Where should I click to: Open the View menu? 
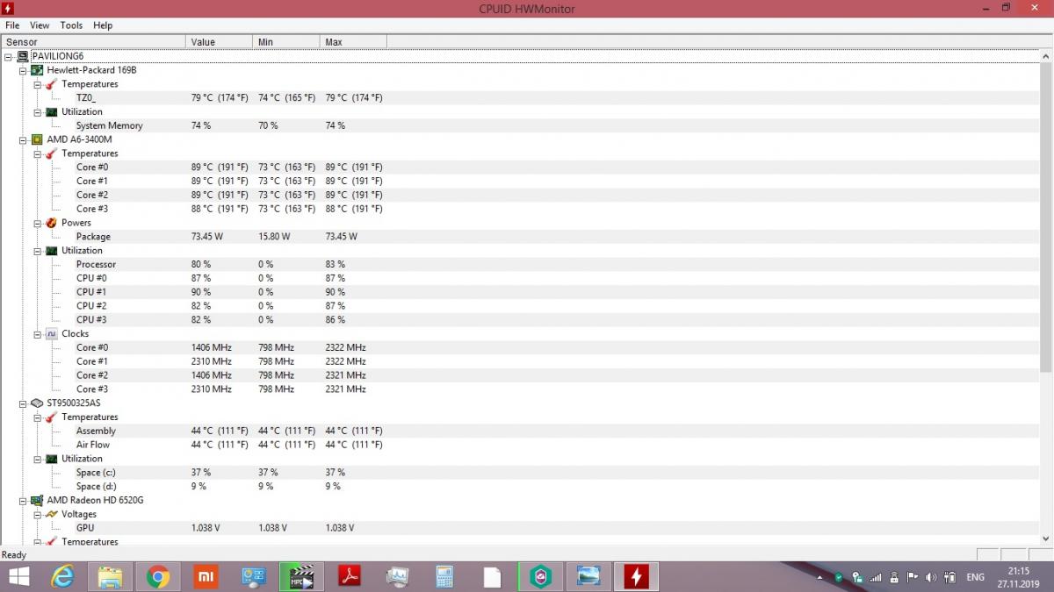point(40,25)
